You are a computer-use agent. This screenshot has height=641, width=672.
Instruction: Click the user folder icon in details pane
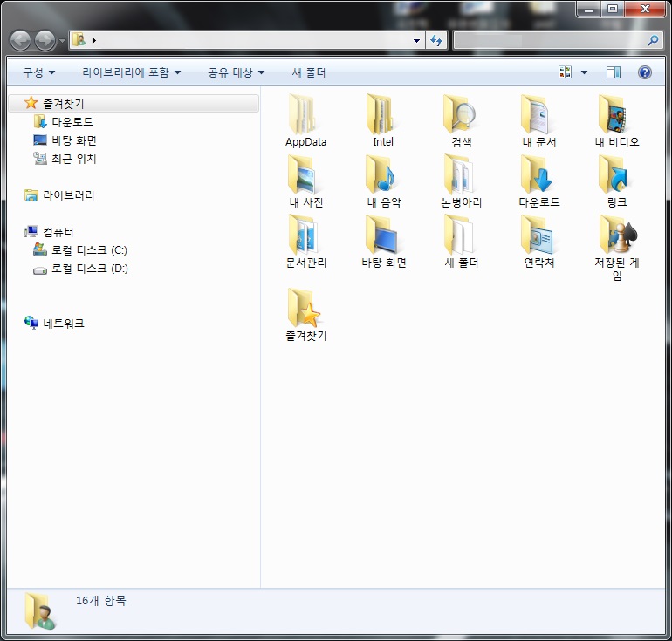(39, 611)
